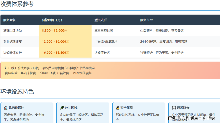Click the house icon beside 适老化设计
The width and height of the screenshot is (220, 123).
6,108
